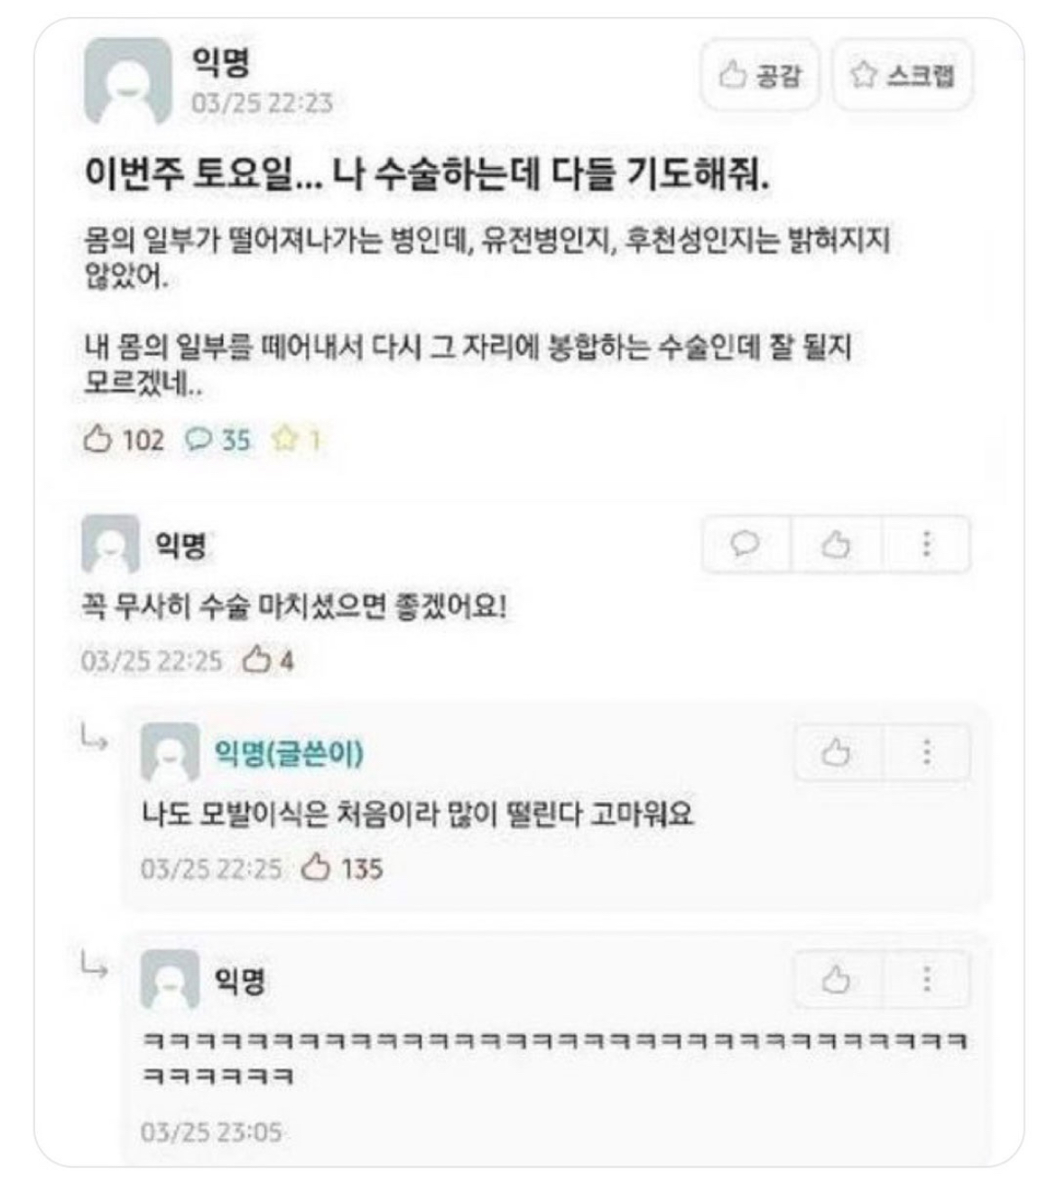Click the last reply's avatar image
Screen dimensions: 1056x1194
pyautogui.click(x=170, y=979)
